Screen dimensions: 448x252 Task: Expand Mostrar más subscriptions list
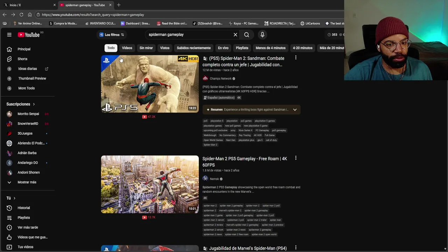coord(27,182)
